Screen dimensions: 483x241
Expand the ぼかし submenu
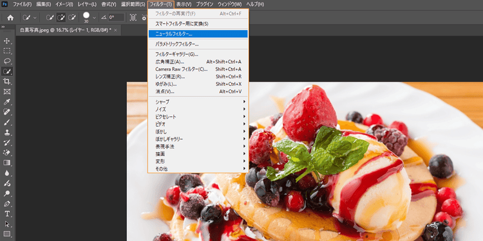tap(198, 132)
